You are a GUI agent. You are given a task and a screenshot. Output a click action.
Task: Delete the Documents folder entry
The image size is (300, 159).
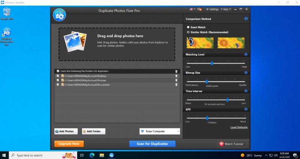[176, 85]
